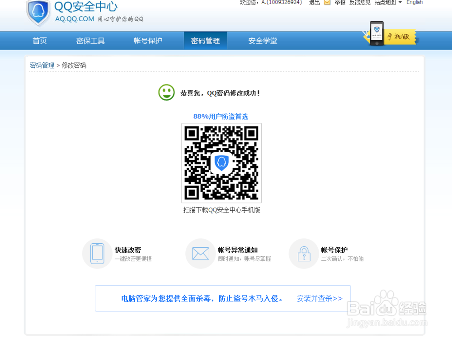This screenshot has height=338, width=452.
Task: Switch to the 首页 tab
Action: click(39, 40)
